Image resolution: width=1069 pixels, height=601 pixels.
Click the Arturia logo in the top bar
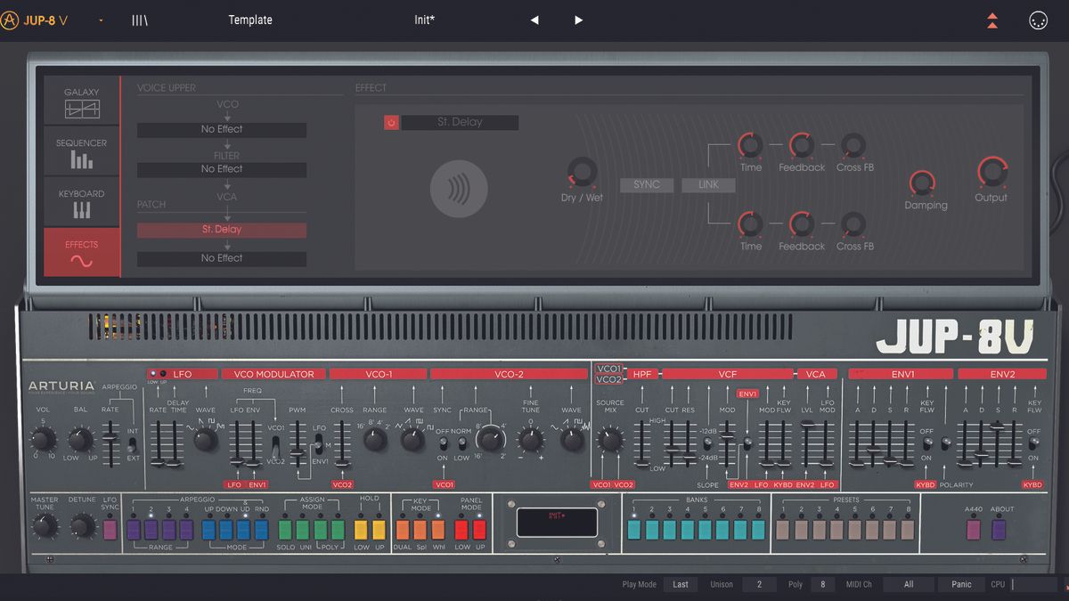[12, 18]
